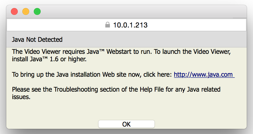253x134 pixels.
Task: Maximize the window using the green button
Action: [37, 11]
